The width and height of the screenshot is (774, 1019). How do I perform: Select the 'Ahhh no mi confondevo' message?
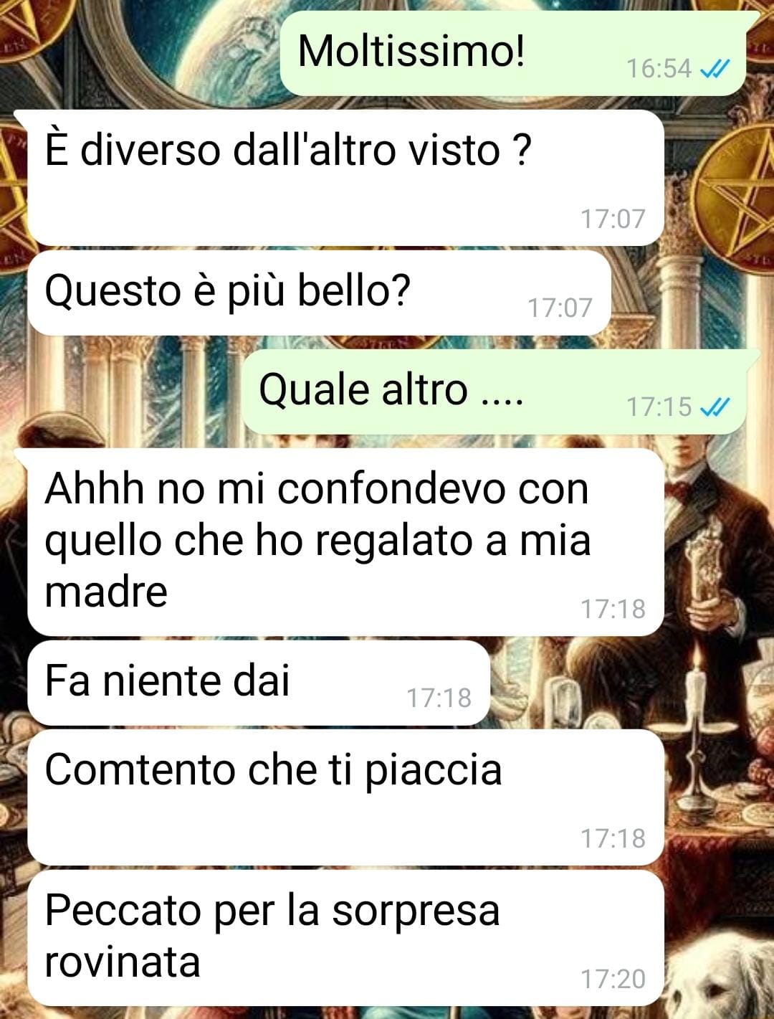(x=345, y=542)
